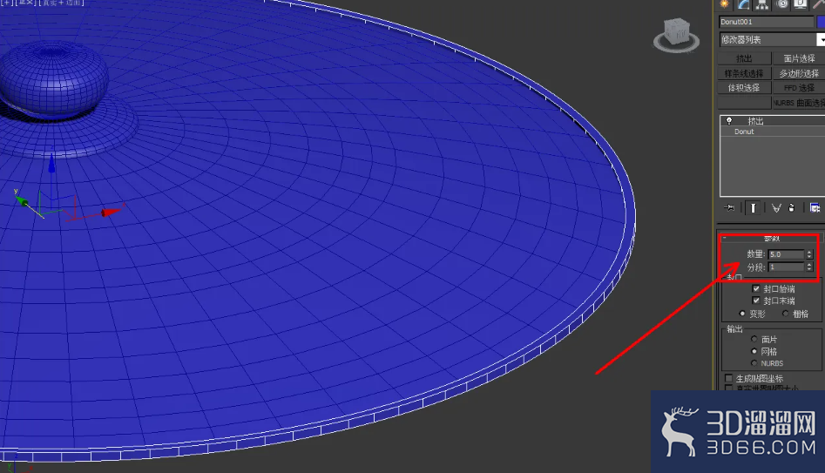This screenshot has height=473, width=825.
Task: Click remove modifier from stack icon
Action: pos(791,208)
